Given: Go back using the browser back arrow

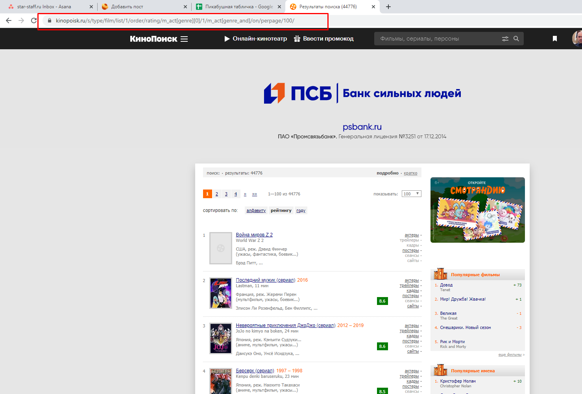Looking at the screenshot, I should coord(9,20).
